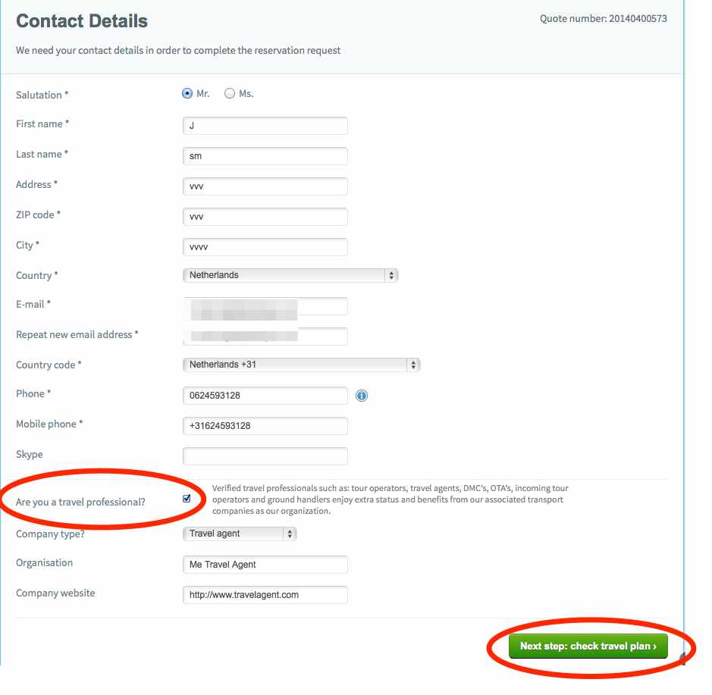Screen dimensions: 712x695
Task: Open the Country code dropdown
Action: pyautogui.click(x=301, y=364)
